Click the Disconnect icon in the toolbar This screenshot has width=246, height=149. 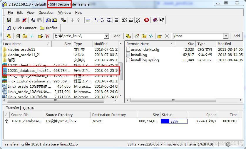24,20
